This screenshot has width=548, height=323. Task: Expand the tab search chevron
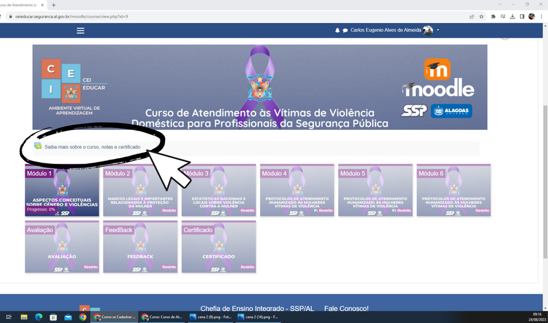pyautogui.click(x=499, y=4)
